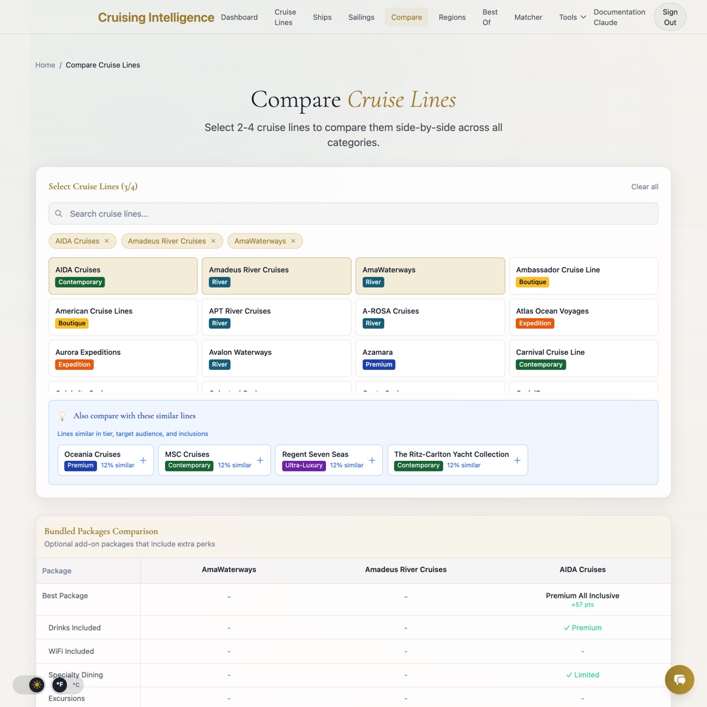Toggle the sun light-mode theme switch
707x707 pixels.
(37, 685)
